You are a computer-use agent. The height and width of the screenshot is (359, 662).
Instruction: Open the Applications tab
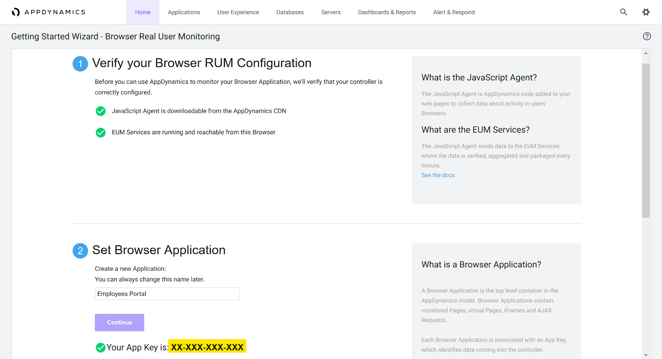184,12
